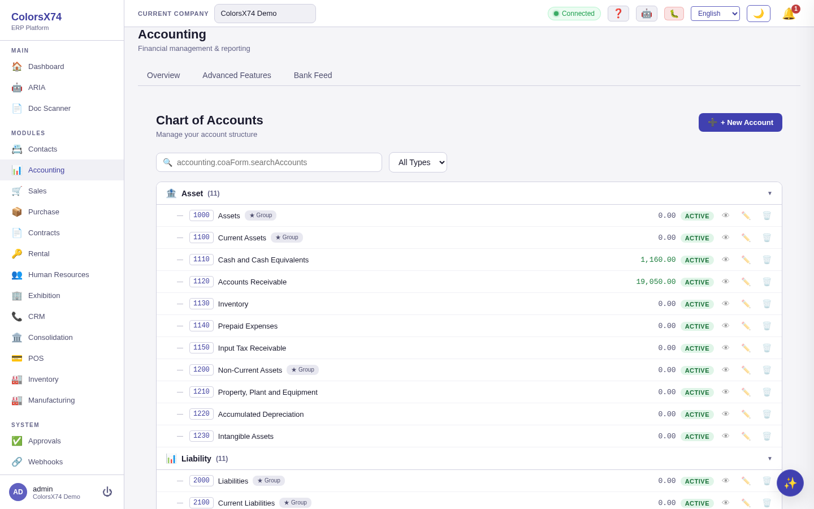This screenshot has height=509, width=814.
Task: Open the Consolidation module
Action: [x=62, y=337]
